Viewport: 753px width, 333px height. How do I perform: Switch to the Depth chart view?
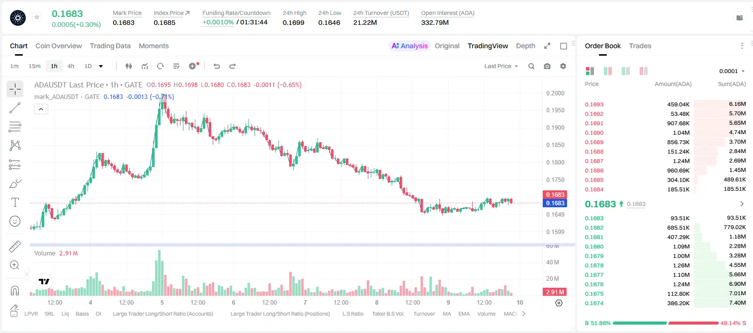point(525,46)
